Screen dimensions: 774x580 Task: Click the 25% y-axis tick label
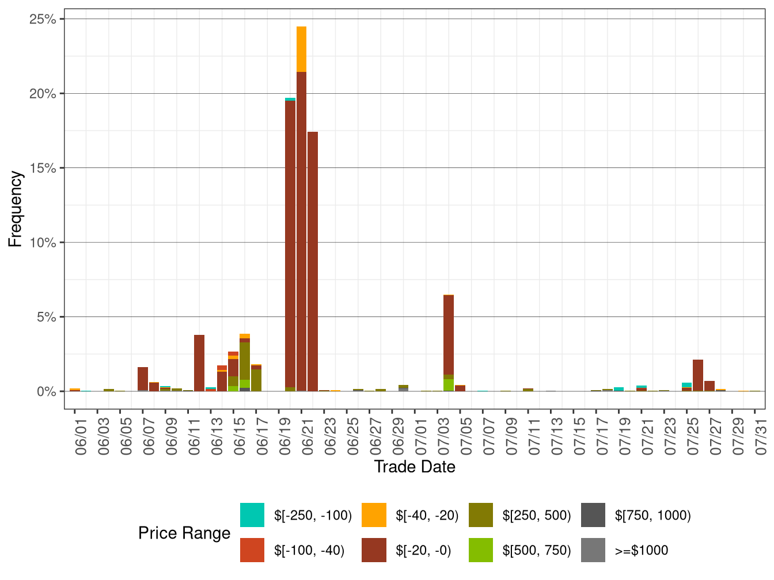click(43, 20)
